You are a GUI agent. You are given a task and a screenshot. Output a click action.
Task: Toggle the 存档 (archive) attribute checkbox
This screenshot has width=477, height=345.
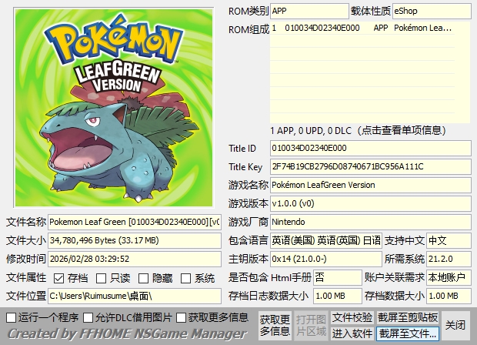[59, 278]
